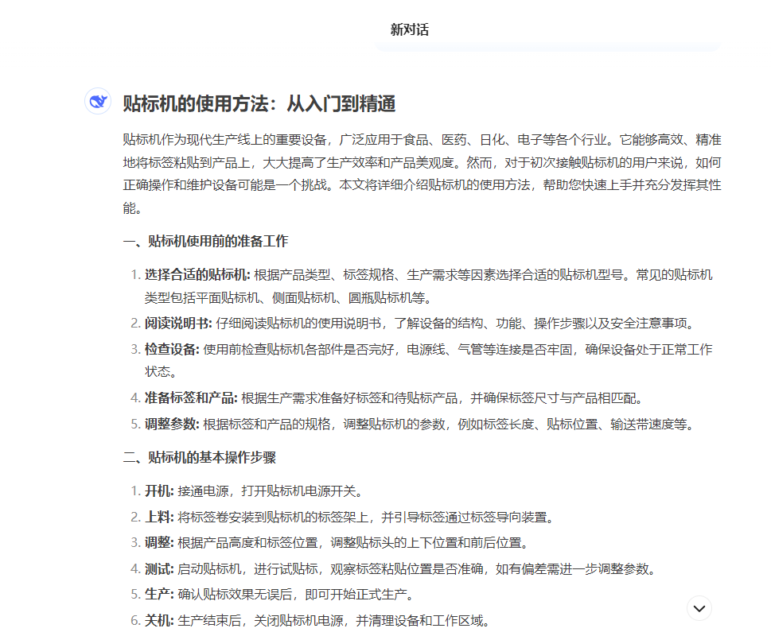Click heading 贴标机的使用方法：从入门到精通
The image size is (771, 636).
tap(259, 103)
